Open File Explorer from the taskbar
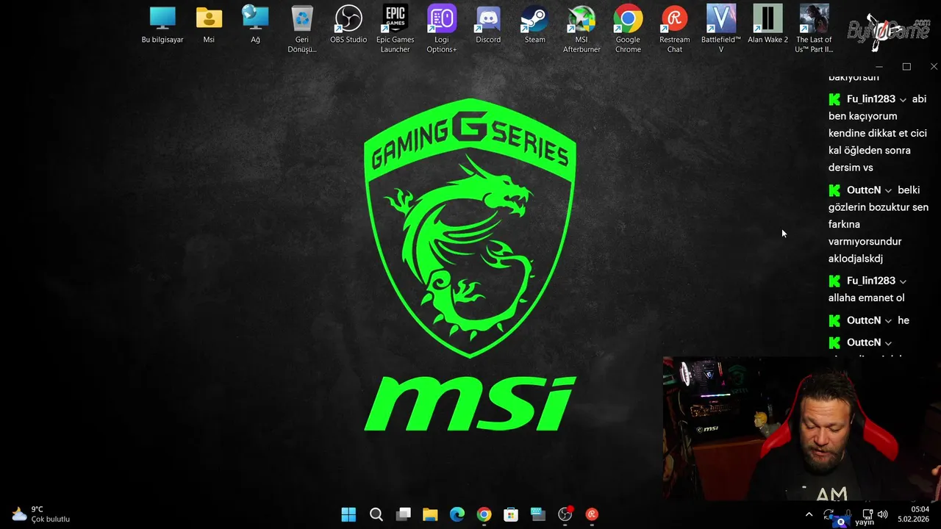Image resolution: width=941 pixels, height=529 pixels. 430,514
